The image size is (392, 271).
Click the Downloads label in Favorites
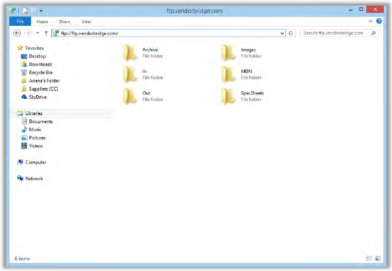coord(40,64)
